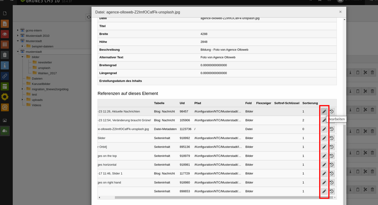Click the Tabelle column header
The image size is (378, 205).
point(159,103)
